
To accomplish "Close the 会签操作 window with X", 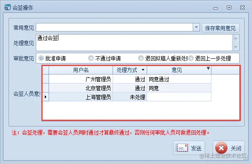I will point(242,7).
